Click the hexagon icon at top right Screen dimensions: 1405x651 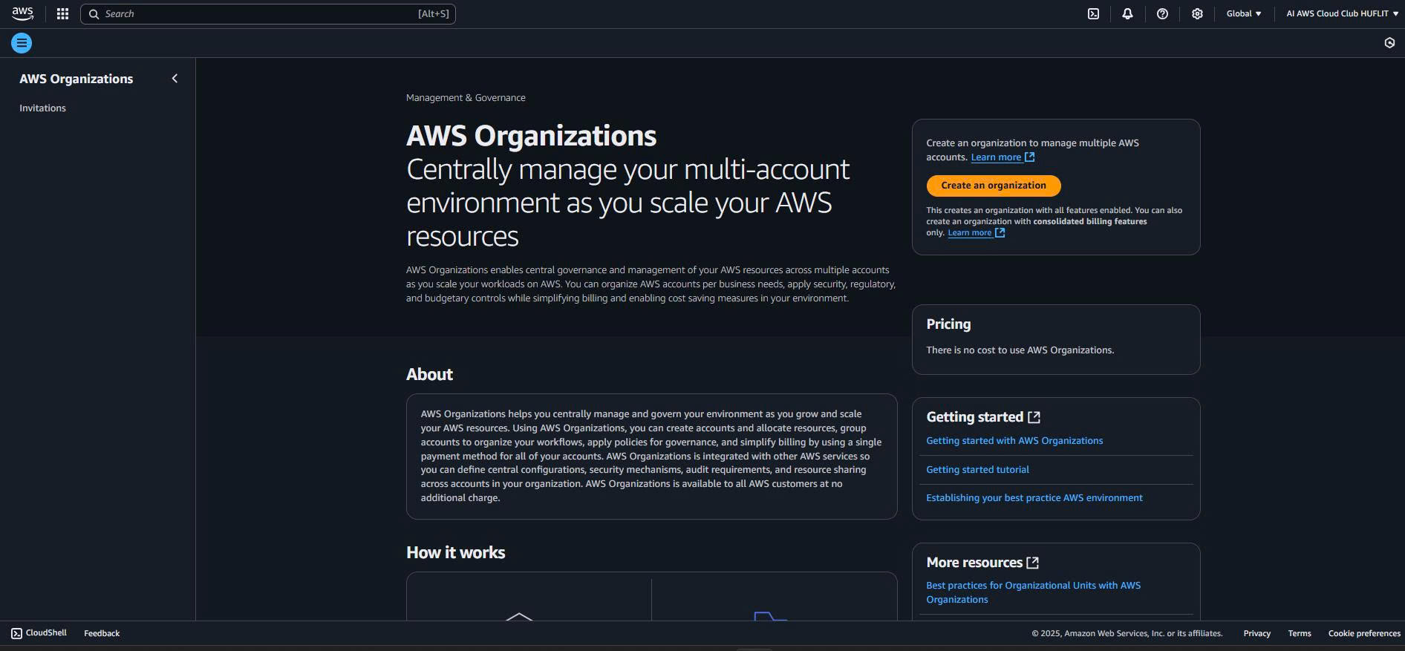[x=1389, y=43]
